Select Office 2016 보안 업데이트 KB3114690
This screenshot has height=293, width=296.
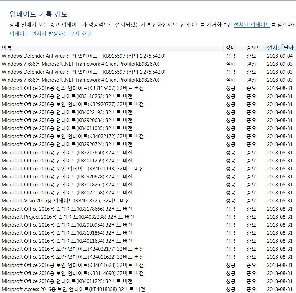(148, 273)
